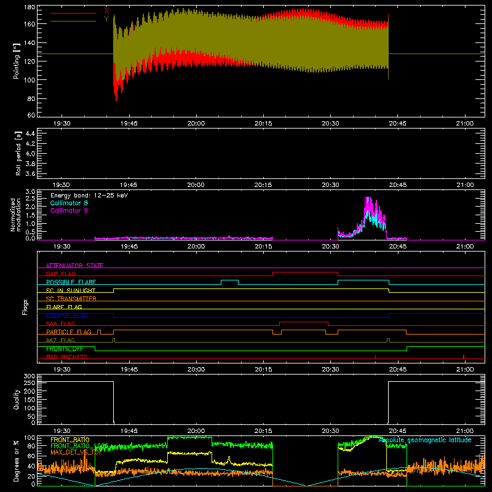This screenshot has width=492, height=492.
Task: Click 21:00 tick label under roll period plot
Action: (x=465, y=185)
